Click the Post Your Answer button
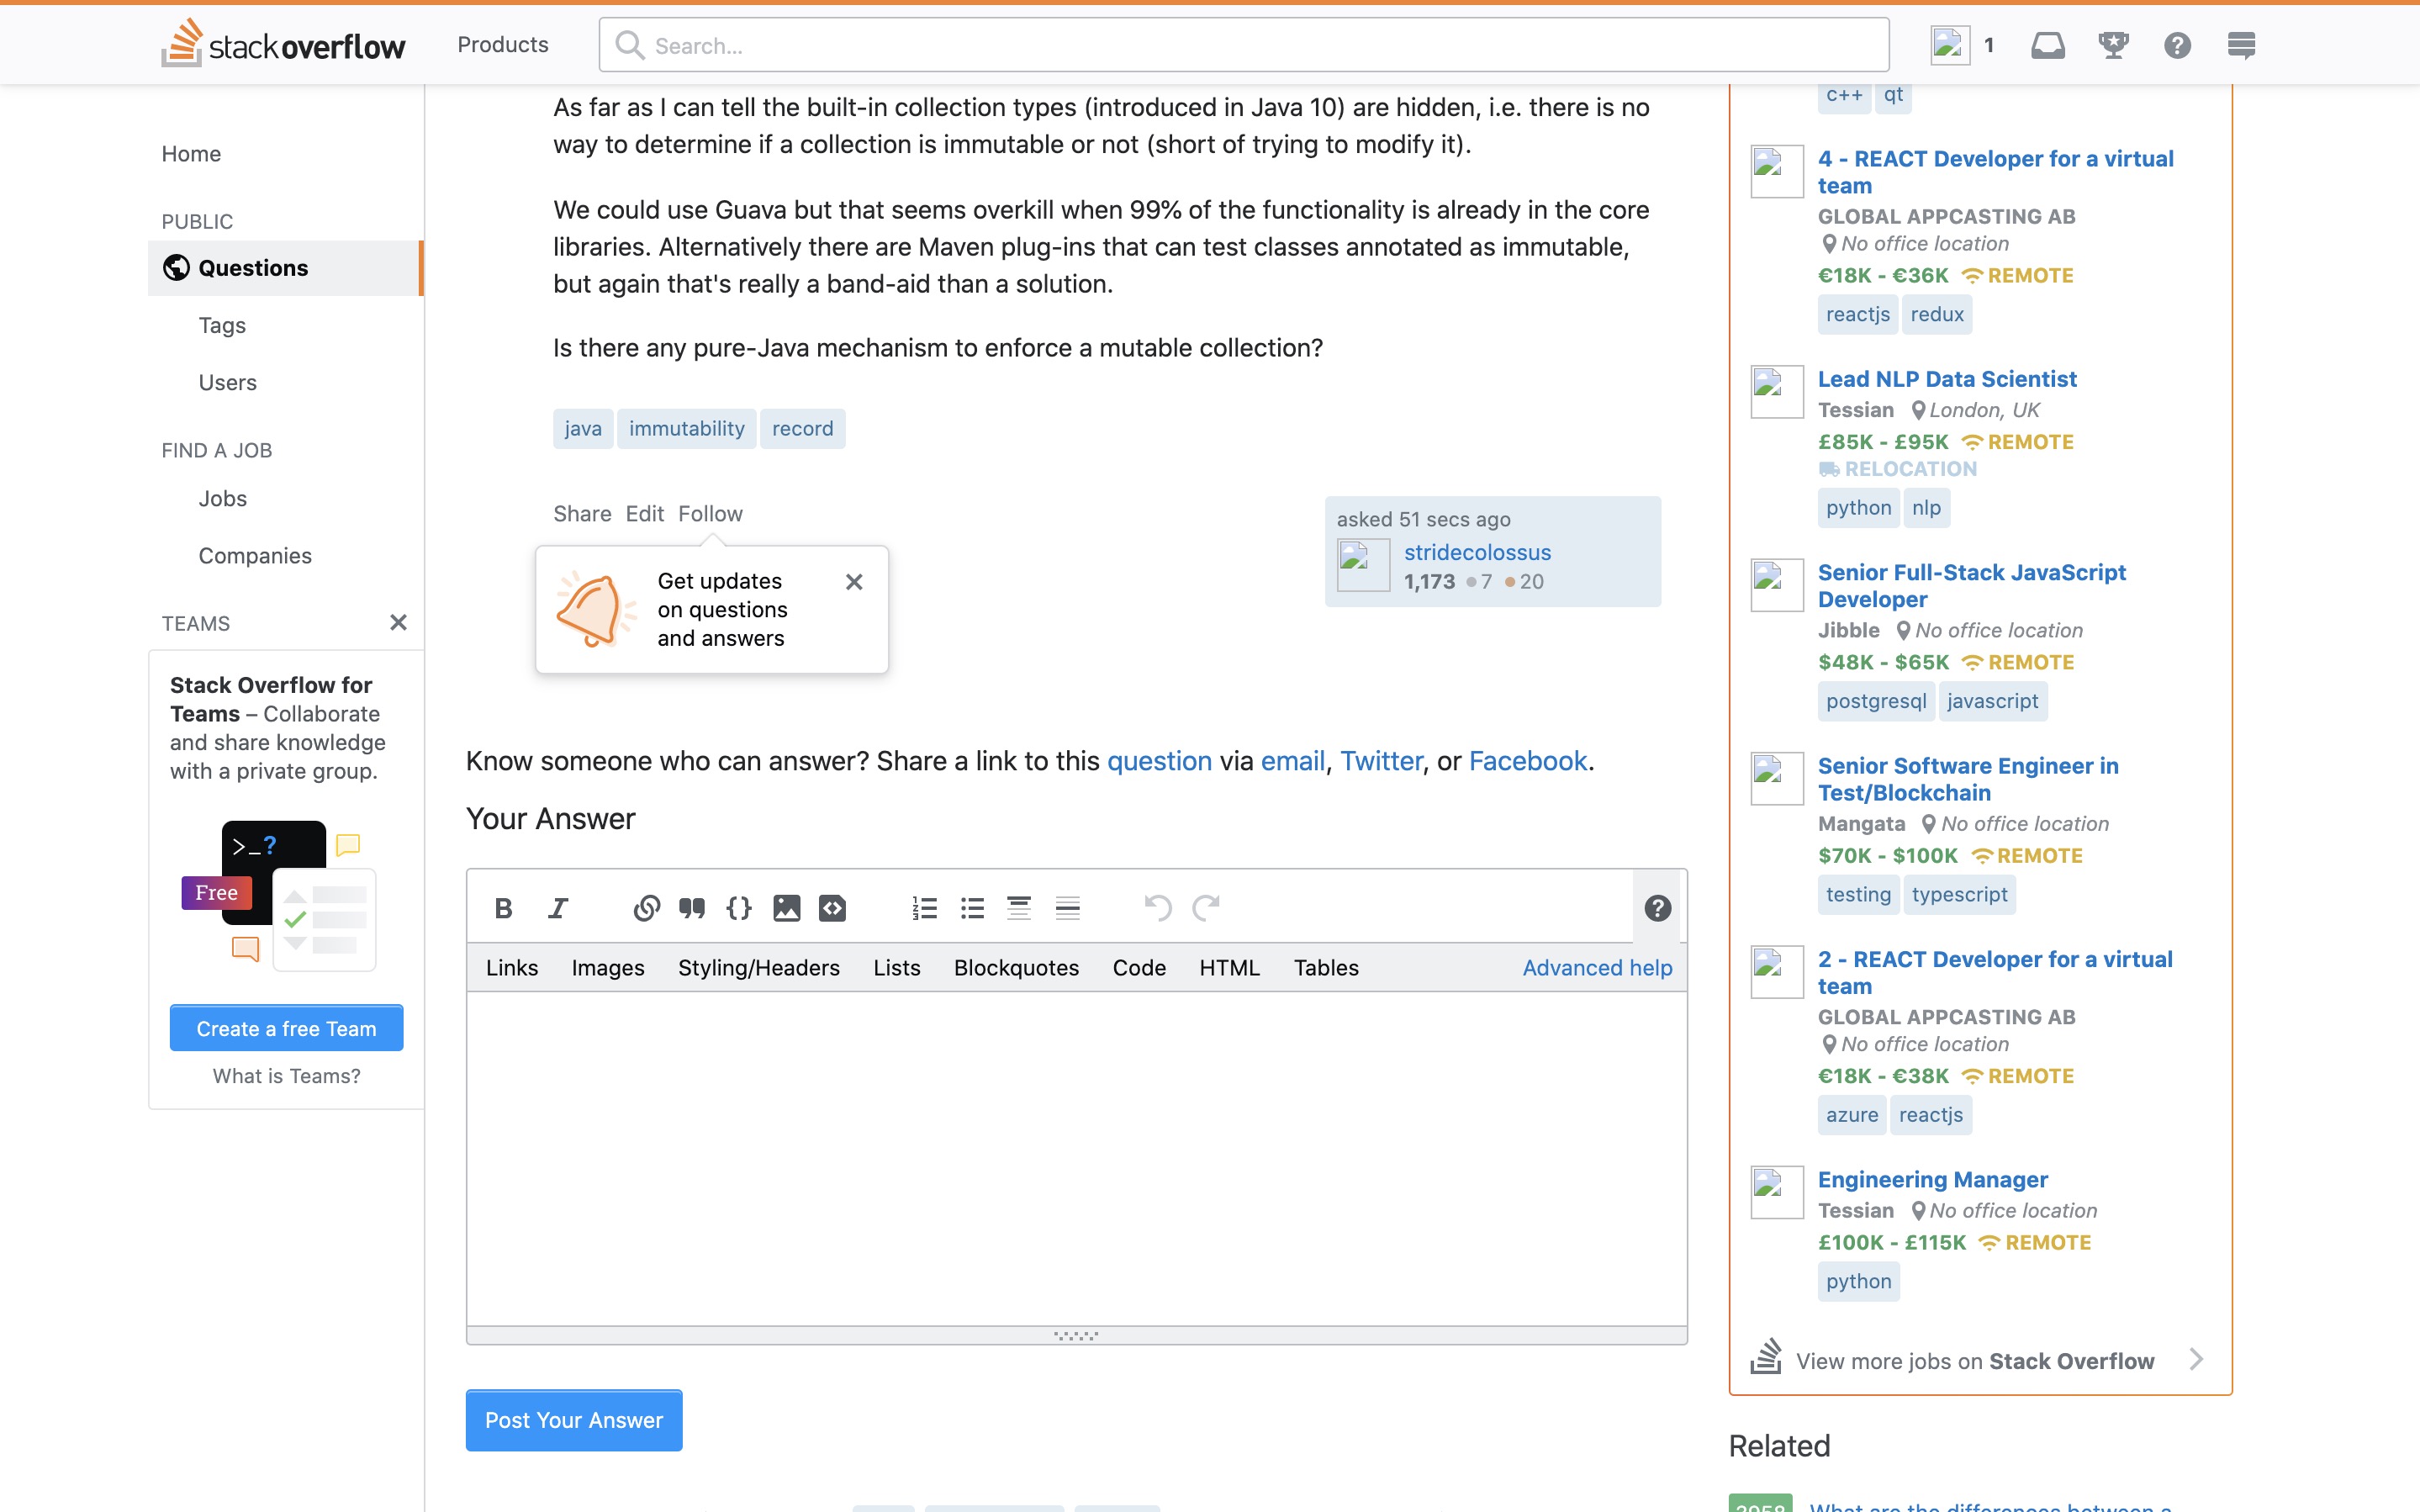2420x1512 pixels. pyautogui.click(x=573, y=1420)
